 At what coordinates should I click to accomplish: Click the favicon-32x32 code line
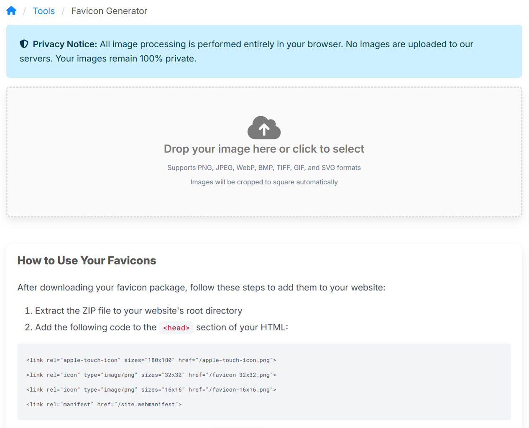(151, 375)
